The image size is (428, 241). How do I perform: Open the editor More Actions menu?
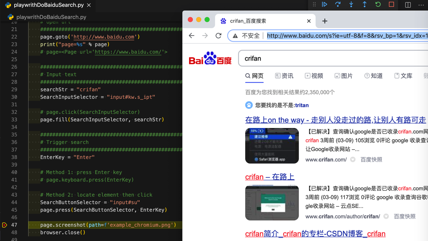point(421,5)
